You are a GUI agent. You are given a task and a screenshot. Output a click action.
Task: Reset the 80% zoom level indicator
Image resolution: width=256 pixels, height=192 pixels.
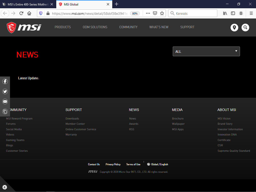(135, 13)
